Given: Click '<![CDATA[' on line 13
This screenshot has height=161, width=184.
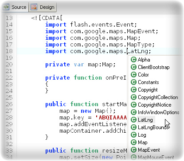Looking at the screenshot, I should (47, 18).
